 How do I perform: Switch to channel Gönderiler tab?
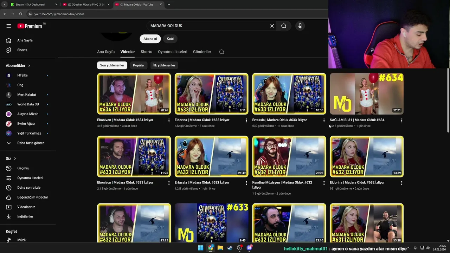[202, 52]
